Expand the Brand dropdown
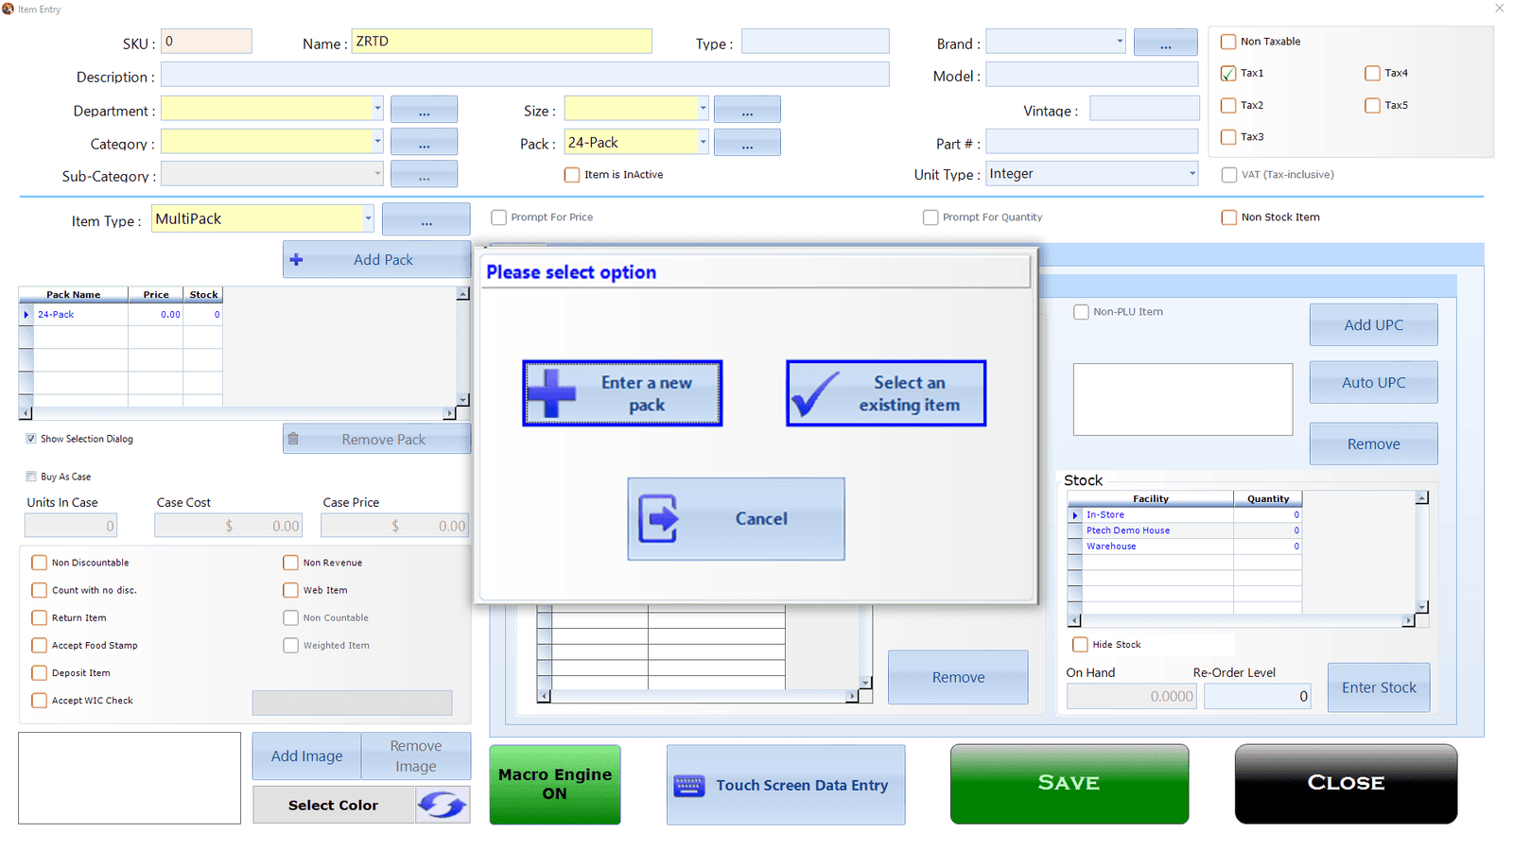This screenshot has width=1513, height=851. coord(1120,41)
